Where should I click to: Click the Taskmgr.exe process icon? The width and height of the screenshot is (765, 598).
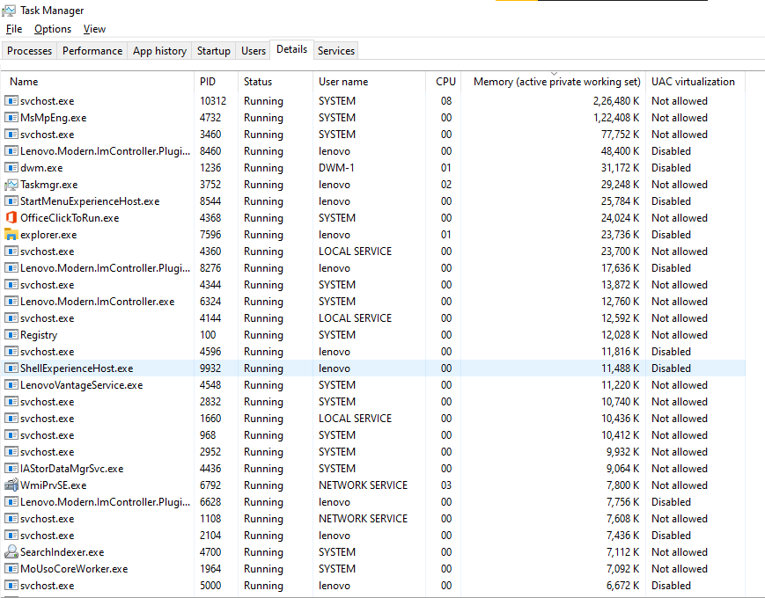coord(11,185)
